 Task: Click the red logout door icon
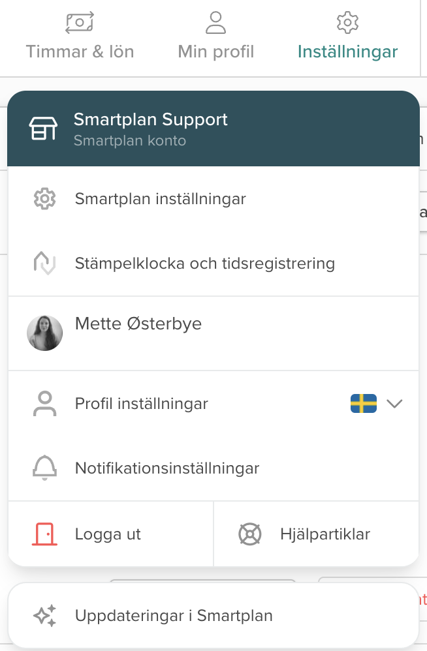click(x=45, y=534)
